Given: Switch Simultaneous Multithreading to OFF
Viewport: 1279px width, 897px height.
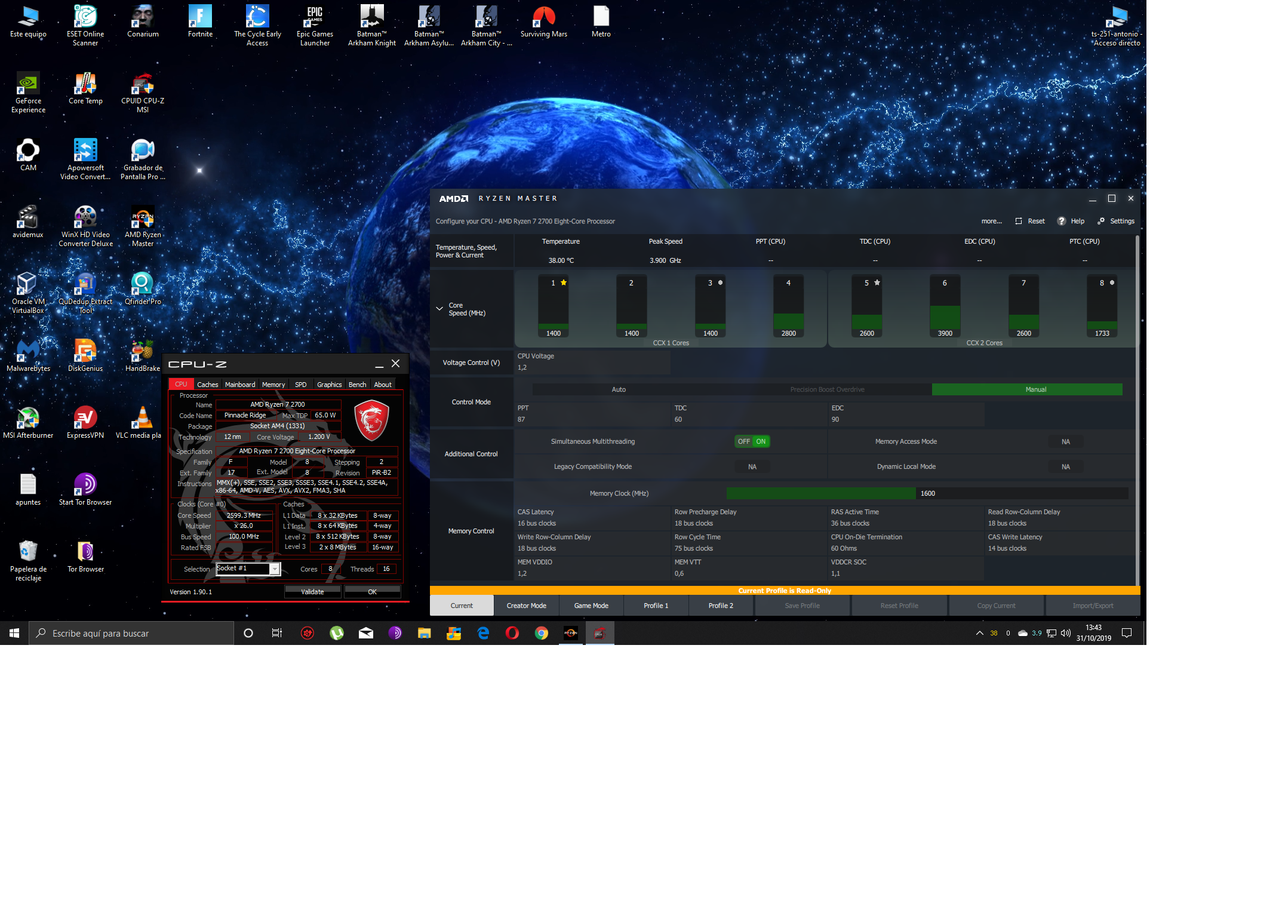Looking at the screenshot, I should coord(743,441).
